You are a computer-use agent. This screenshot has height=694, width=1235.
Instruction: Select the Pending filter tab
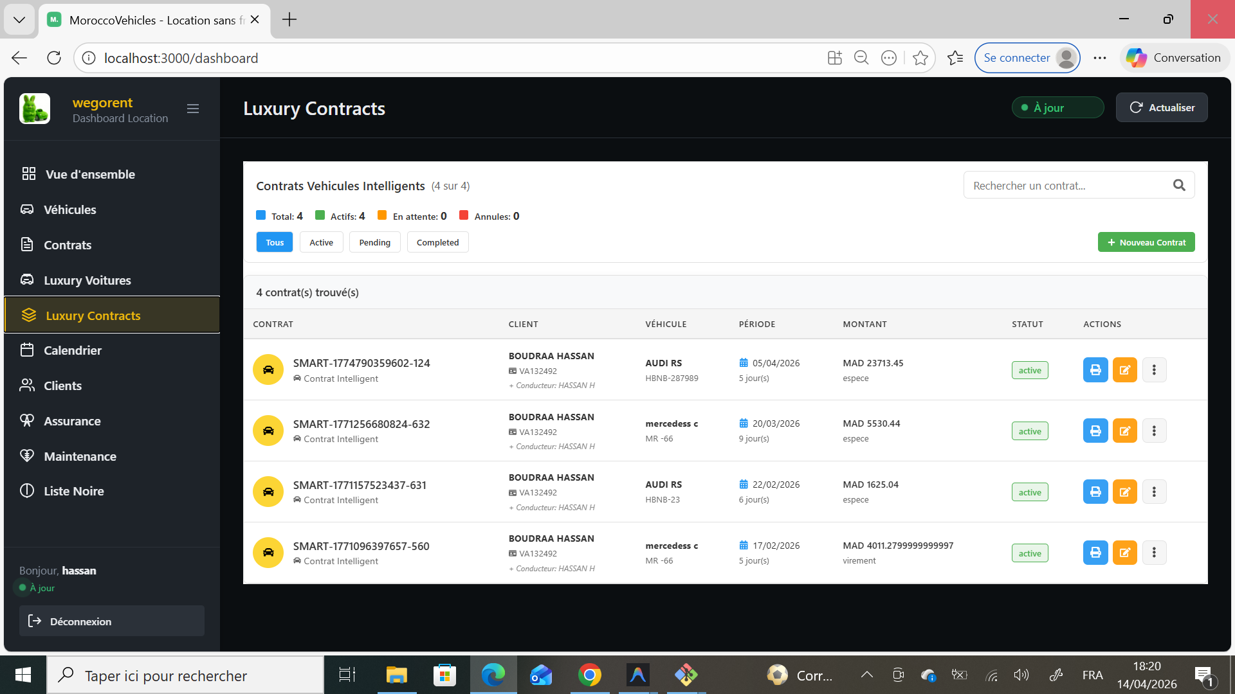(x=374, y=242)
